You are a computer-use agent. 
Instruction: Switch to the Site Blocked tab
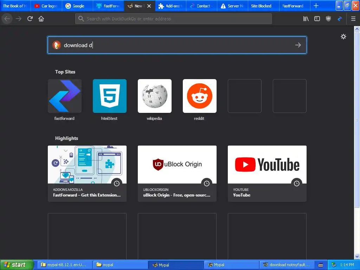[x=264, y=6]
